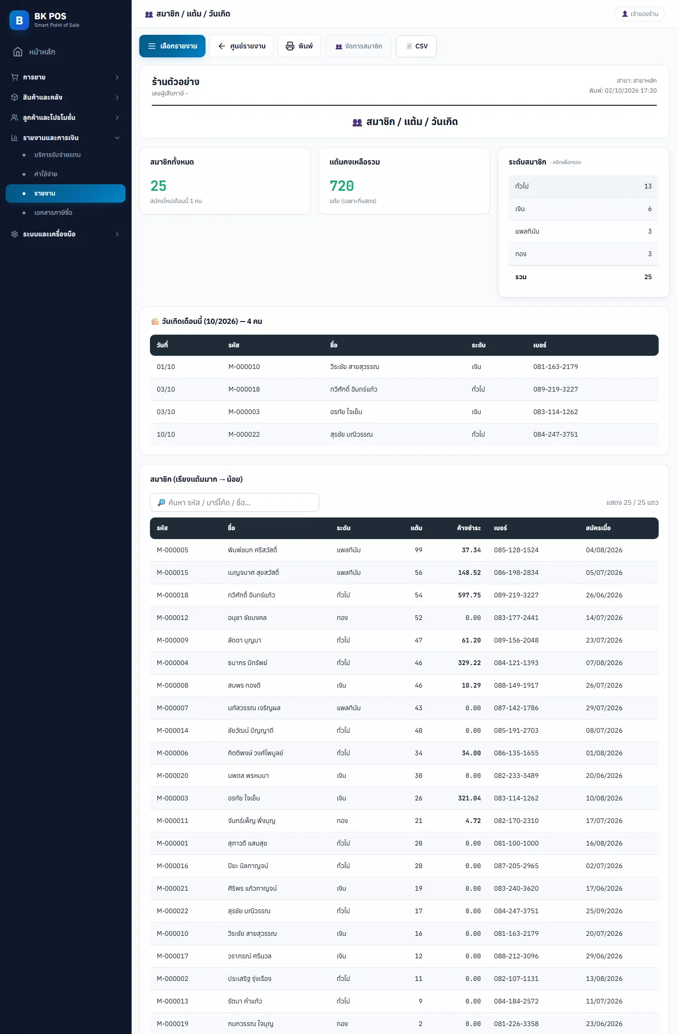Image resolution: width=677 pixels, height=1034 pixels.
Task: Click the เลือกรายงาน button
Action: pos(172,46)
